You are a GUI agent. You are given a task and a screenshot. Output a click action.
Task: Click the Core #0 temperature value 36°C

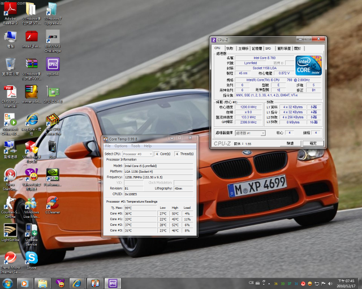(x=140, y=213)
